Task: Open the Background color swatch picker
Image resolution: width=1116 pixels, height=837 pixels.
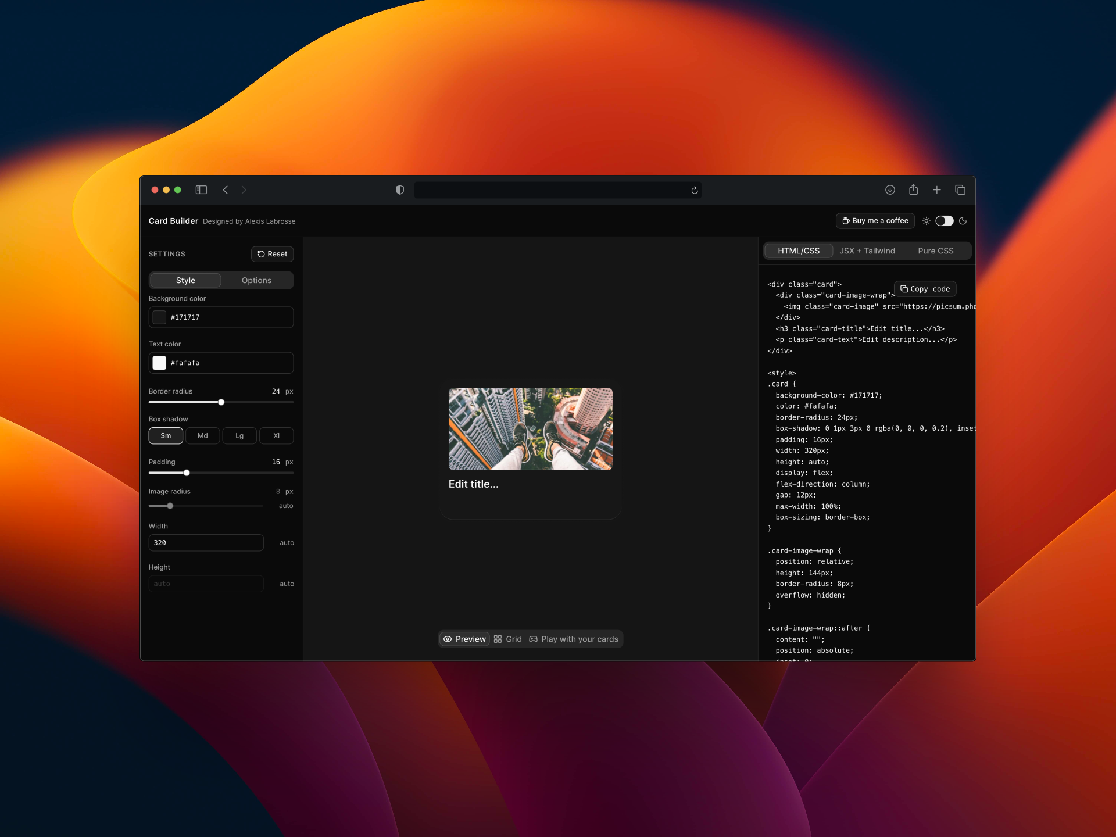Action: tap(159, 317)
